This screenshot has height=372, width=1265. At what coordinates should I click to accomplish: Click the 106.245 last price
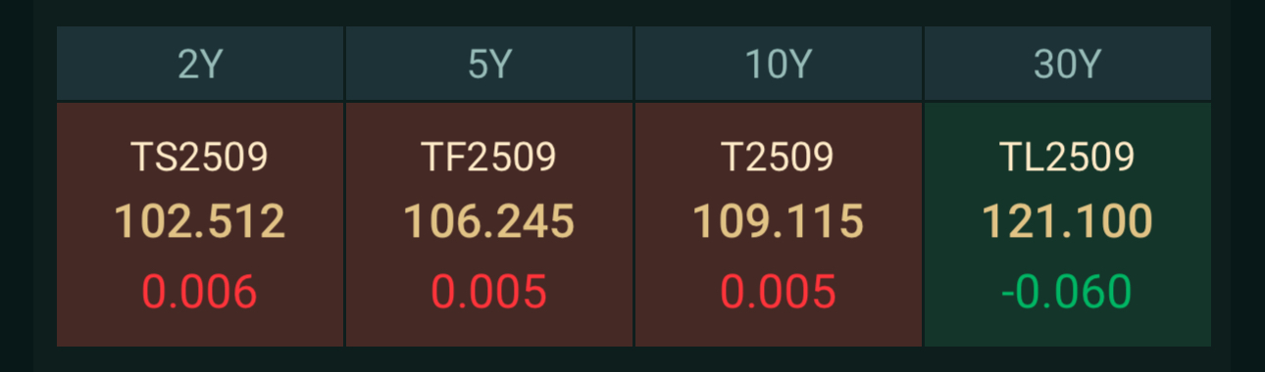tap(489, 222)
